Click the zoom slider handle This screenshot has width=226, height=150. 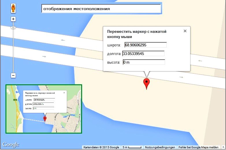[x=13, y=27]
